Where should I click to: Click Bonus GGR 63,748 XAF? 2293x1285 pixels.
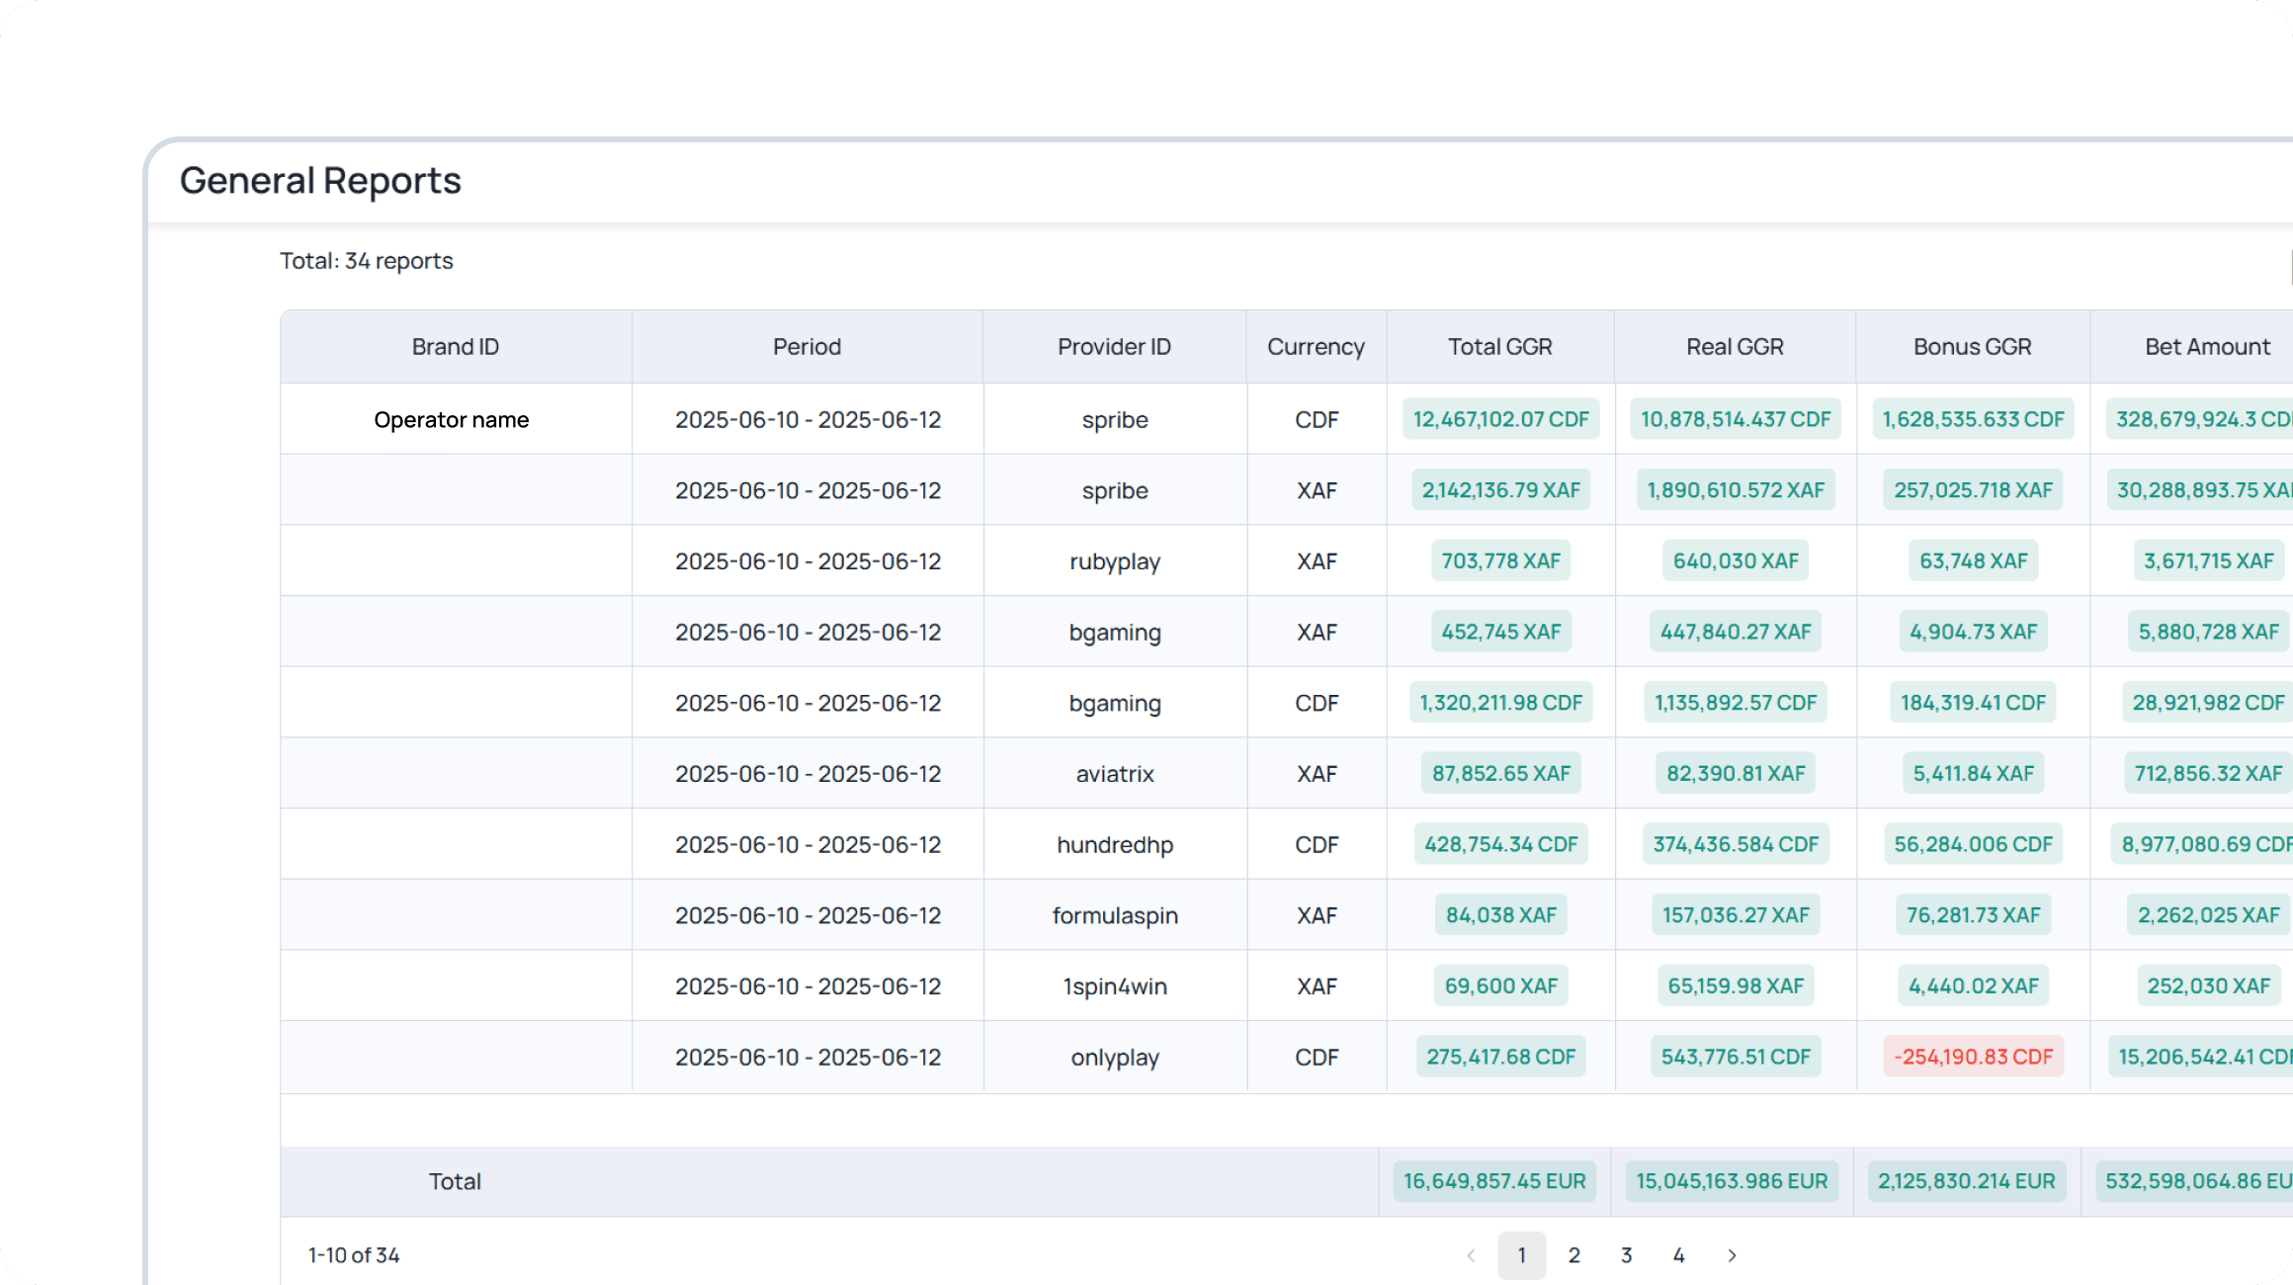pyautogui.click(x=1974, y=561)
